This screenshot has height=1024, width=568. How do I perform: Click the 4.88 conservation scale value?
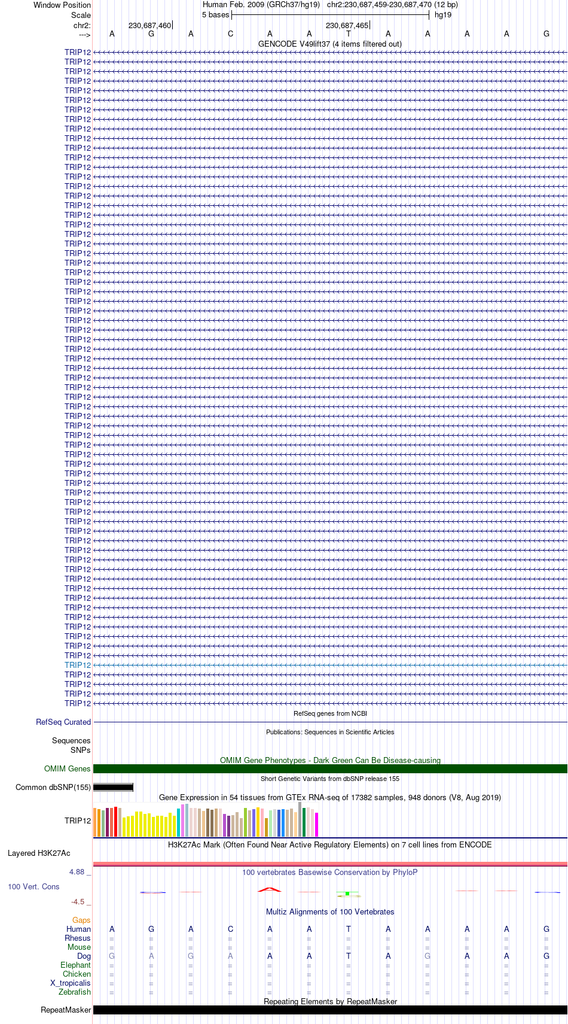click(77, 872)
